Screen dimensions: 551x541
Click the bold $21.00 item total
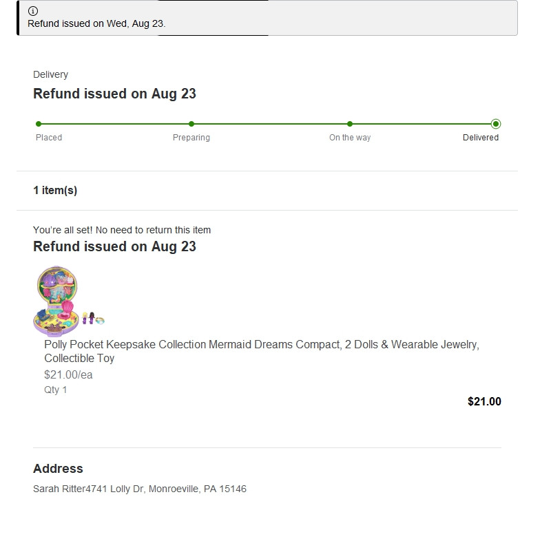click(484, 401)
